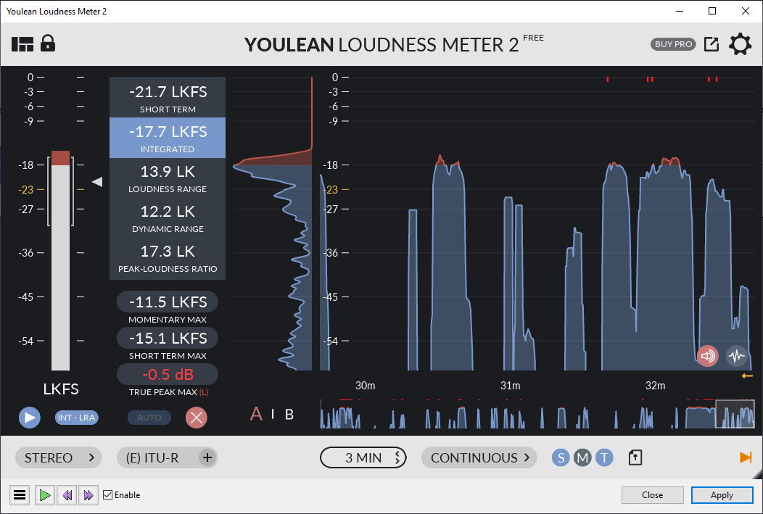Viewport: 763px width, 514px height.
Task: Click the 30m marker on timeline
Action: (x=365, y=386)
